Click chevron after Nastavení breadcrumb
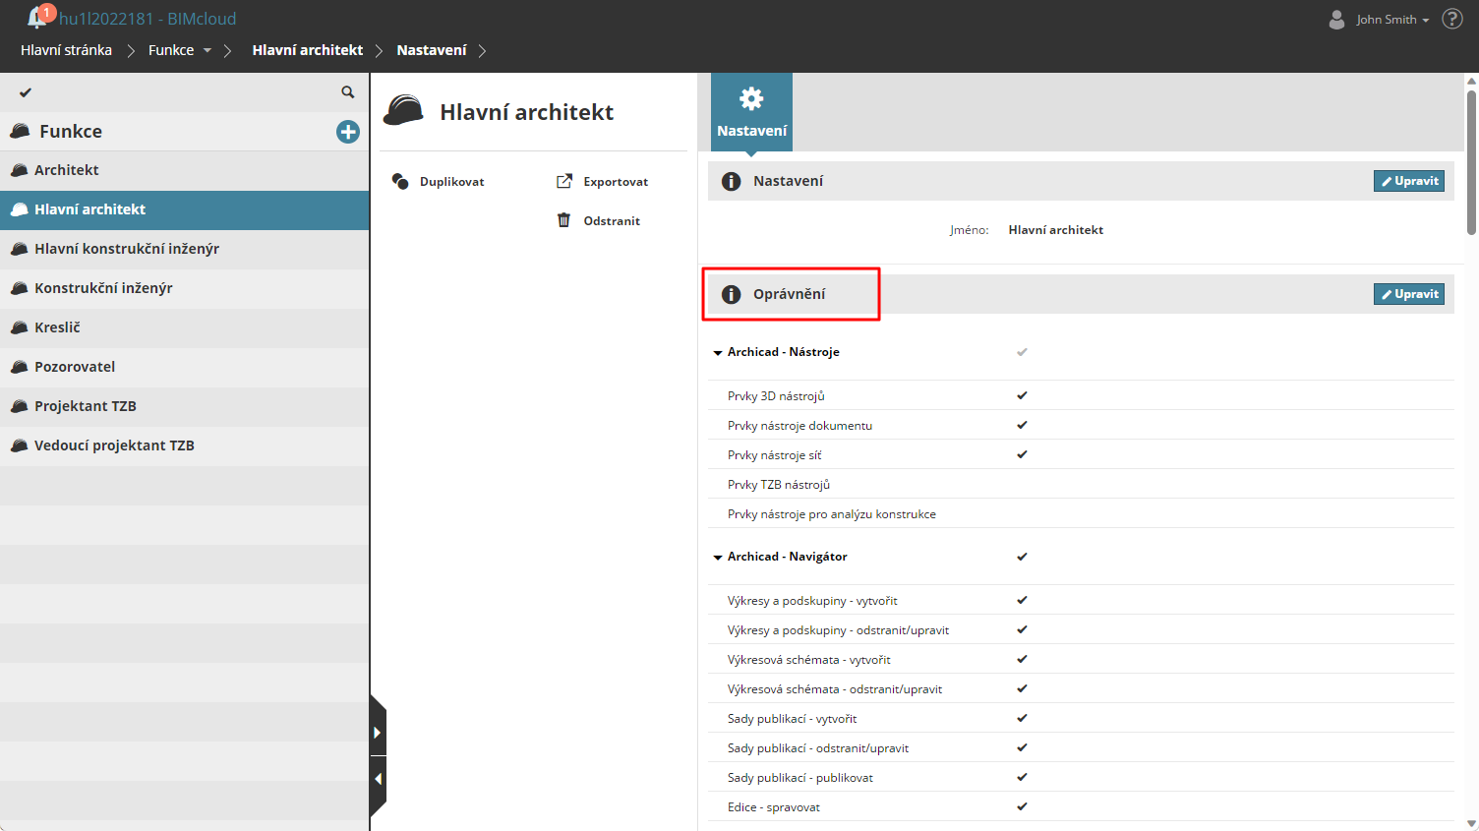 pos(482,50)
